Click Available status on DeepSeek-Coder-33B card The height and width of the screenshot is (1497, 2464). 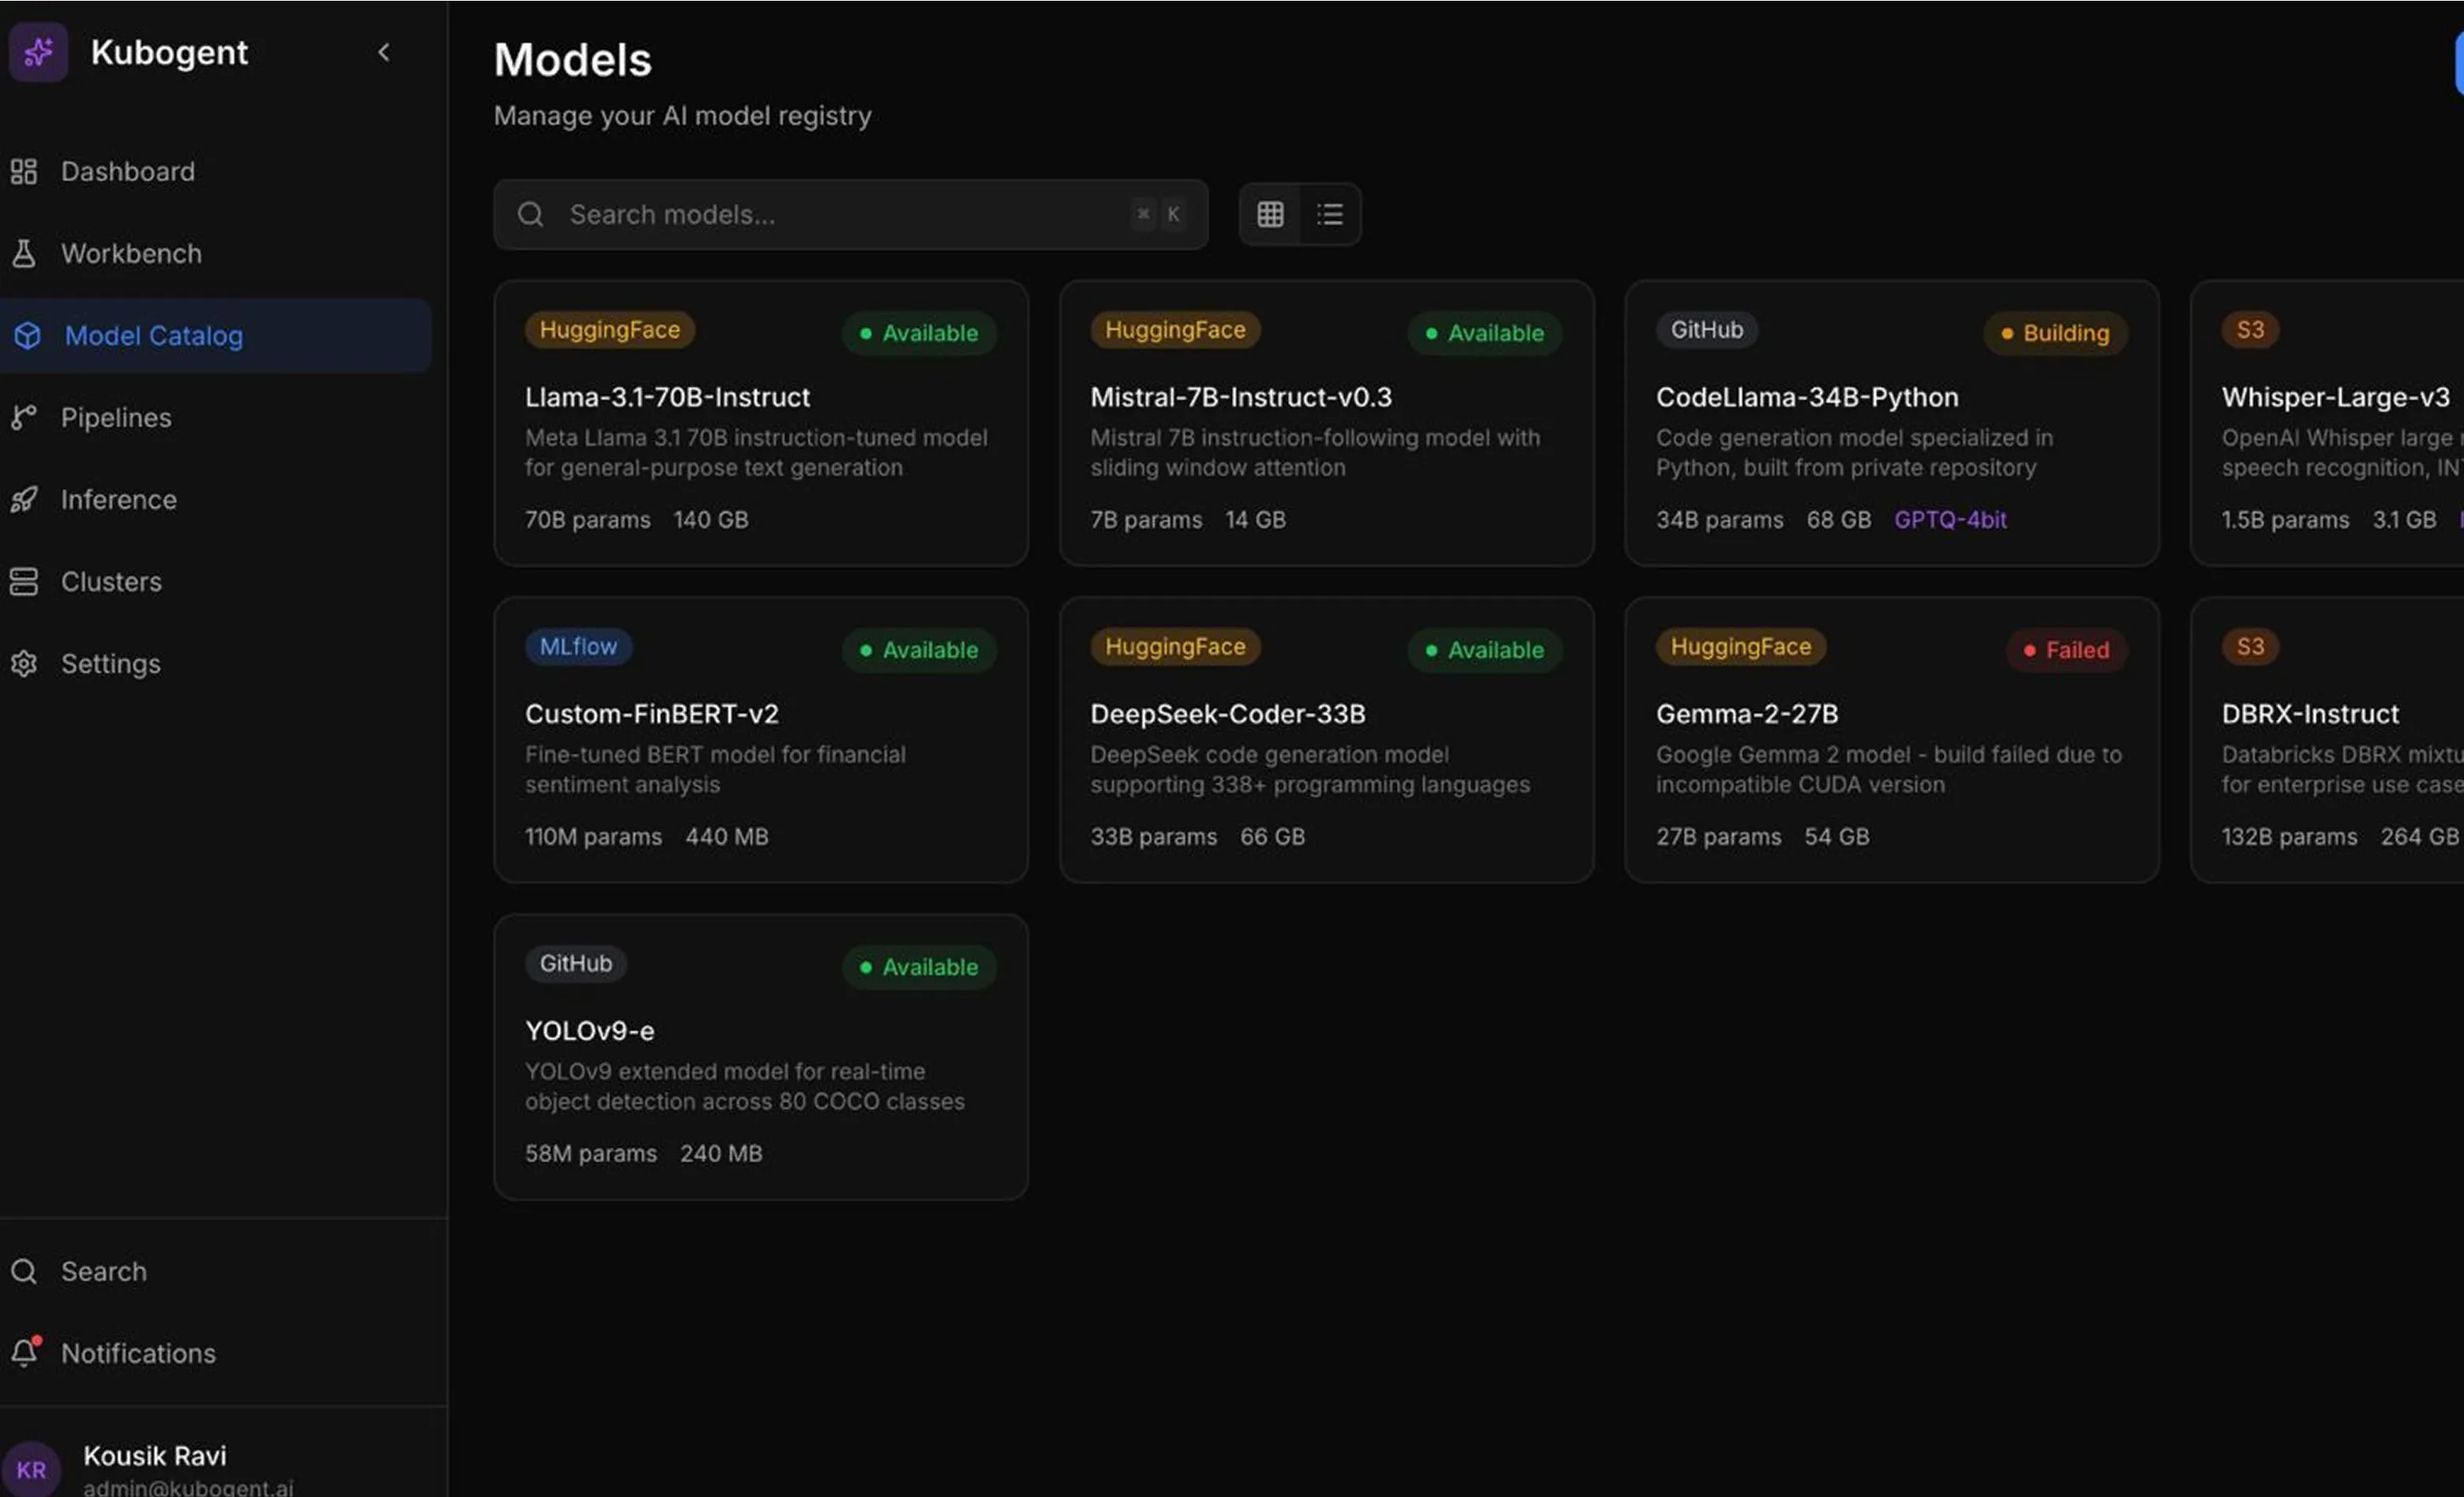tap(1485, 650)
